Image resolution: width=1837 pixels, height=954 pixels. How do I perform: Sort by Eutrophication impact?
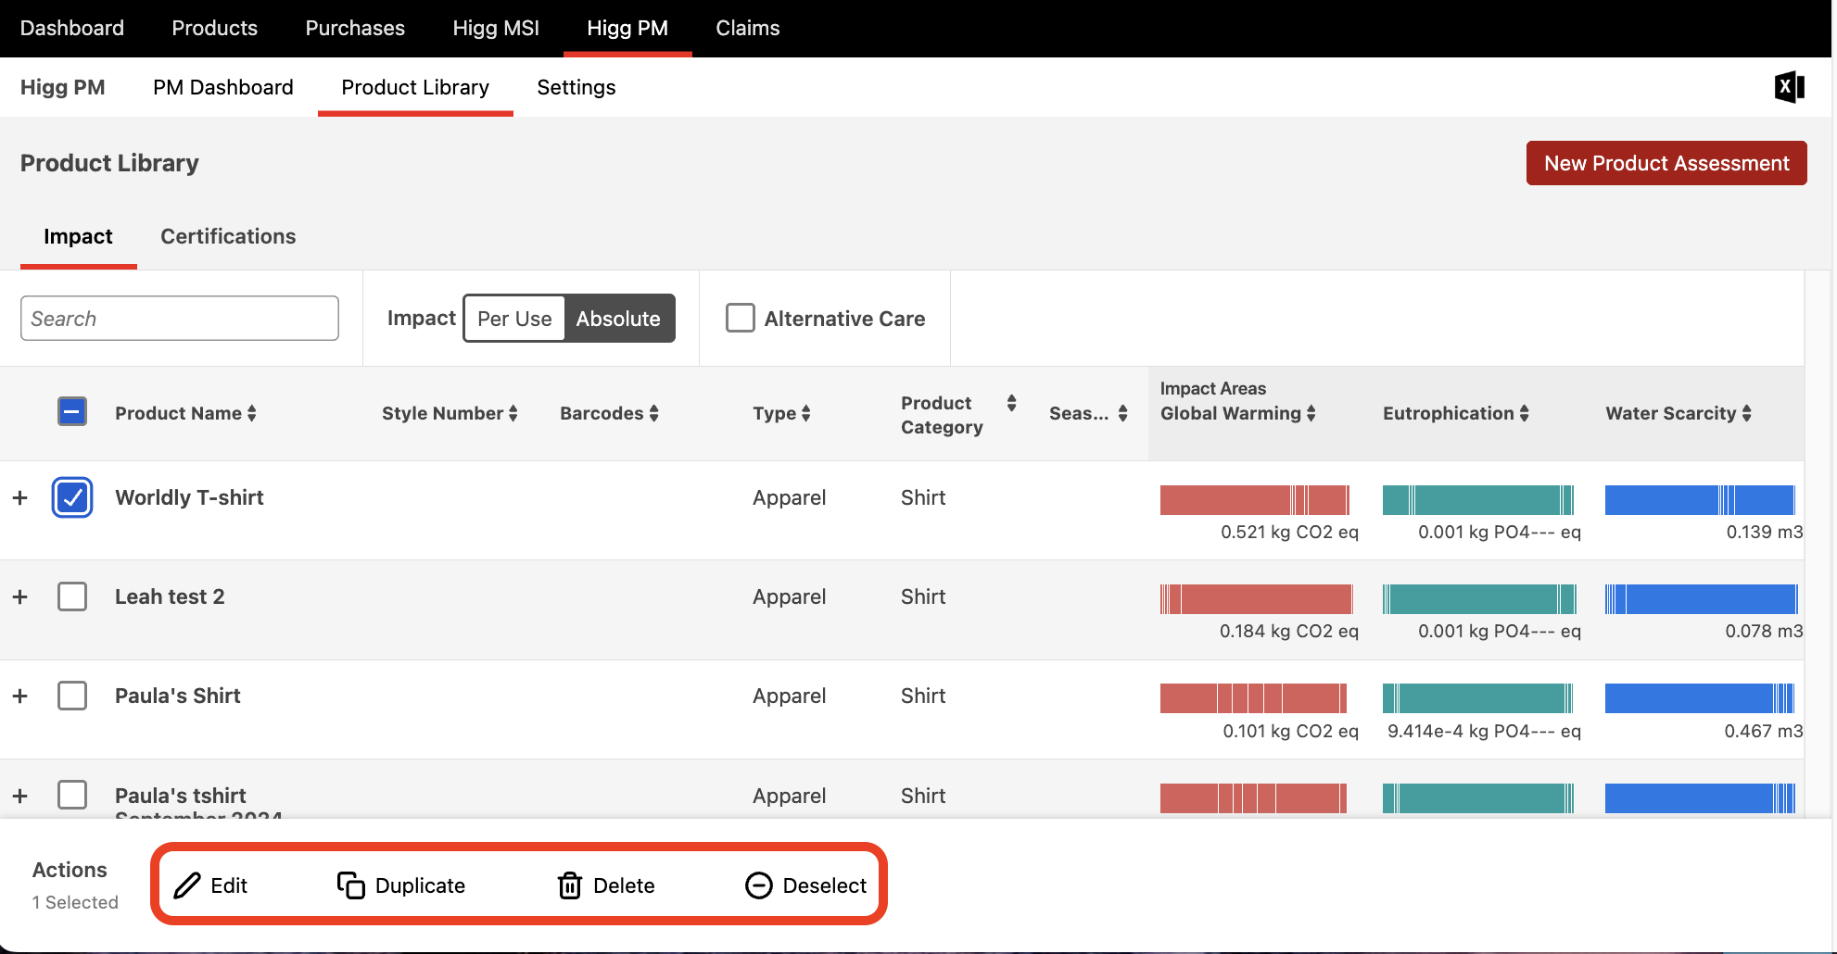1525,413
